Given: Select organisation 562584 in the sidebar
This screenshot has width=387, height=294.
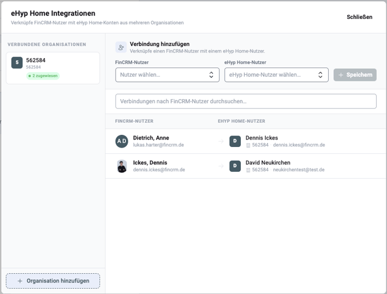Looking at the screenshot, I should pyautogui.click(x=53, y=68).
